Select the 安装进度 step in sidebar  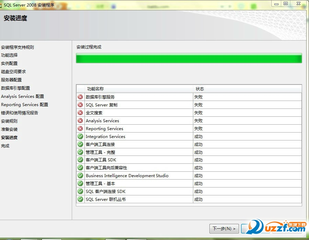[x=9, y=138]
